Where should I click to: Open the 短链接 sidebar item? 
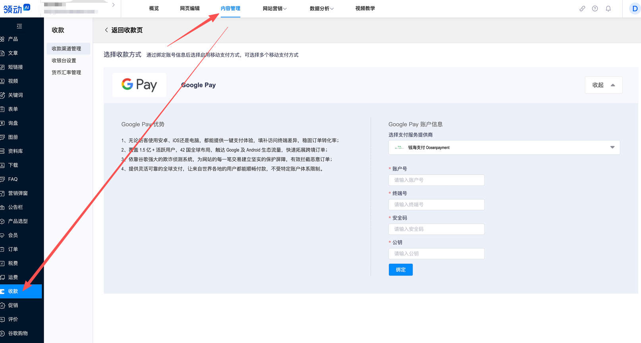tap(15, 67)
